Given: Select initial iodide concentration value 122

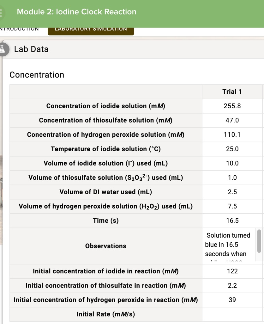Looking at the screenshot, I should tap(232, 271).
